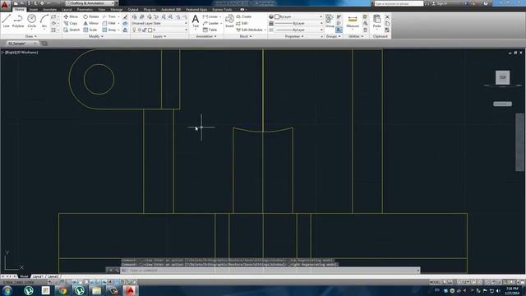Viewport: 526px width, 296px height.
Task: Switch to the Insert ribbon tab
Action: pyautogui.click(x=34, y=9)
